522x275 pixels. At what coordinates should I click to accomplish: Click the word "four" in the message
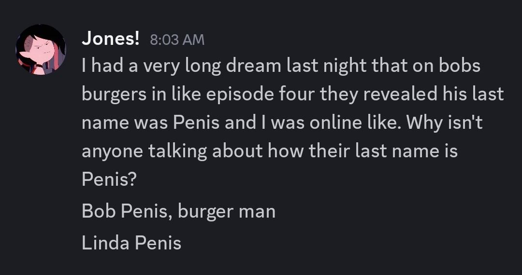click(298, 95)
